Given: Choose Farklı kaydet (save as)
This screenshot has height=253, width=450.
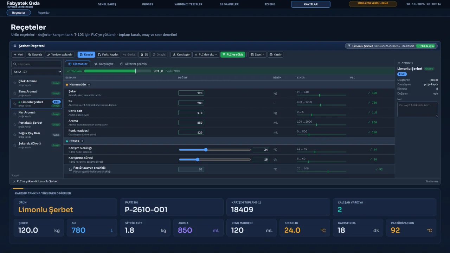Looking at the screenshot, I should coord(108,54).
